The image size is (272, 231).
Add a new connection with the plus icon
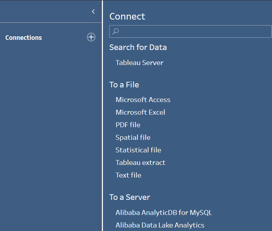click(x=91, y=37)
